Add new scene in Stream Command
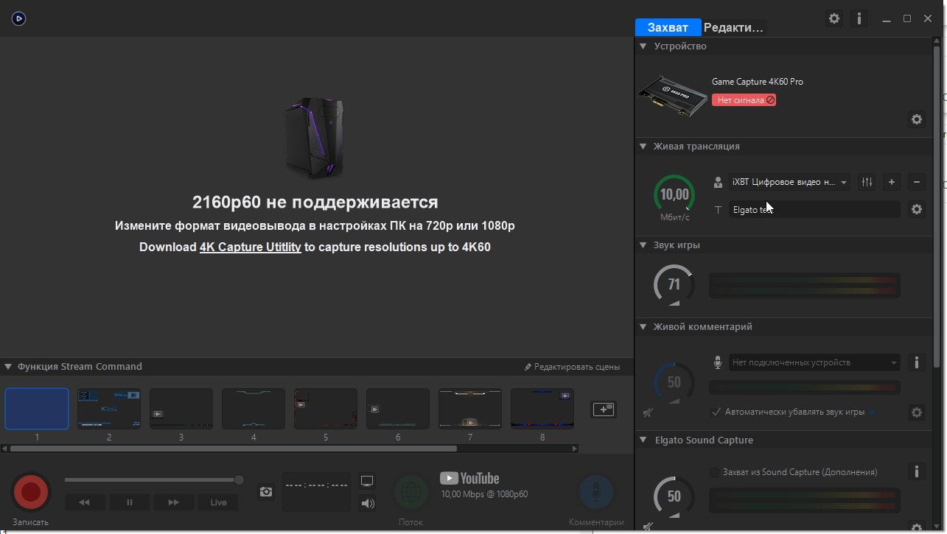Viewport: 947px width, 534px height. point(604,410)
